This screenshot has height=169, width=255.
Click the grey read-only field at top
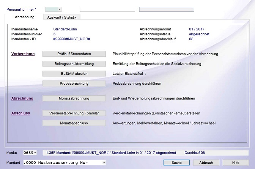click(x=167, y=9)
